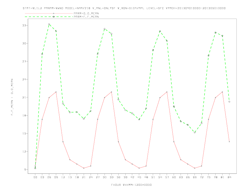Click the y-axis tick label 33
Screen dimensions: 250x193
[24, 25]
